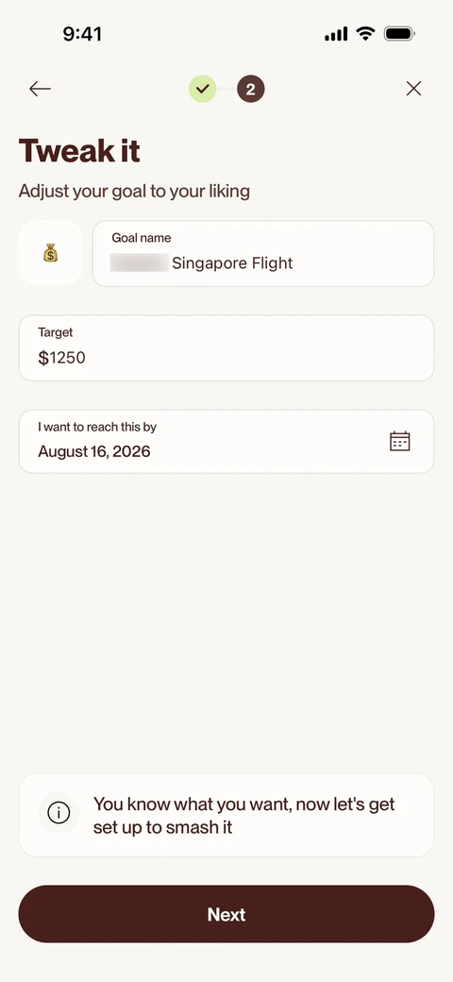The width and height of the screenshot is (453, 982).
Task: Select the step 2 progress indicator
Action: pyautogui.click(x=250, y=89)
